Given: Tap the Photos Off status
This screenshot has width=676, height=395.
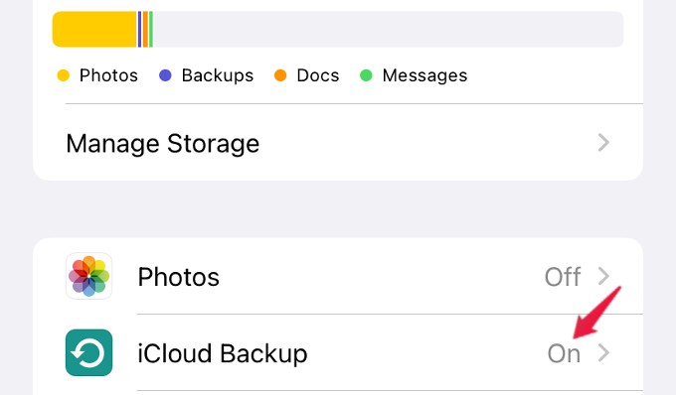Looking at the screenshot, I should click(563, 276).
